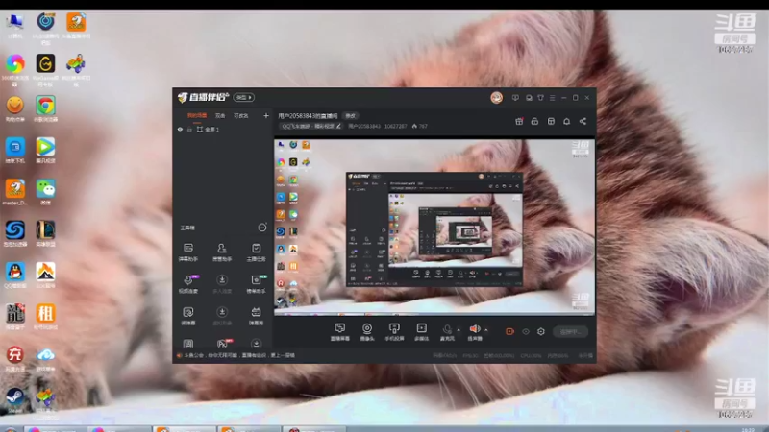The height and width of the screenshot is (432, 769).
Task: Open WeGame desktop icon
Action: coord(45,67)
